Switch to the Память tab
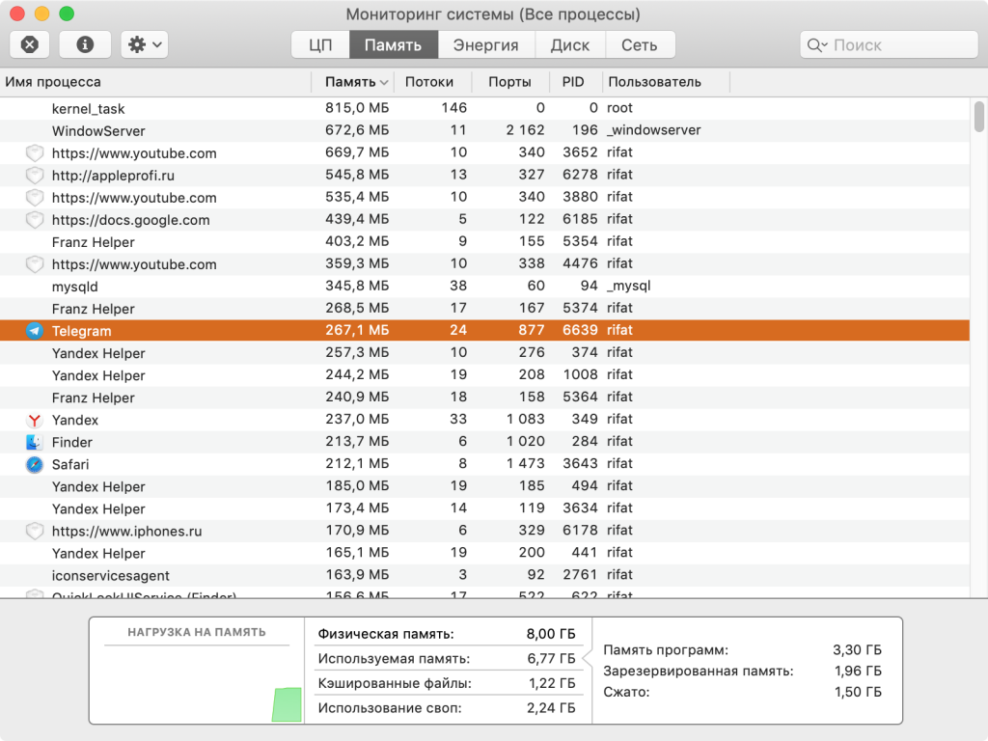 pos(394,44)
